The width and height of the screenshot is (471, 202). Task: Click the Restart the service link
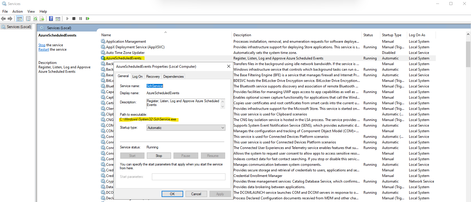pos(44,49)
